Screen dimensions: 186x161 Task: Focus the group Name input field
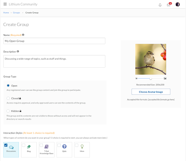[x=54, y=41]
